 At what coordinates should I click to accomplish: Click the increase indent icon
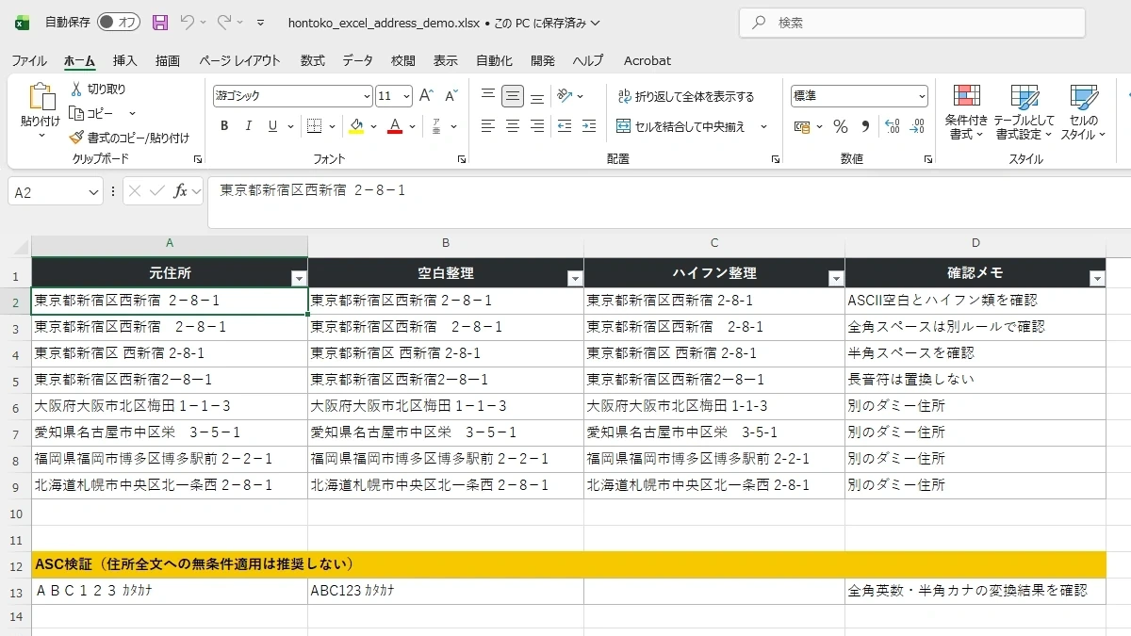point(589,126)
